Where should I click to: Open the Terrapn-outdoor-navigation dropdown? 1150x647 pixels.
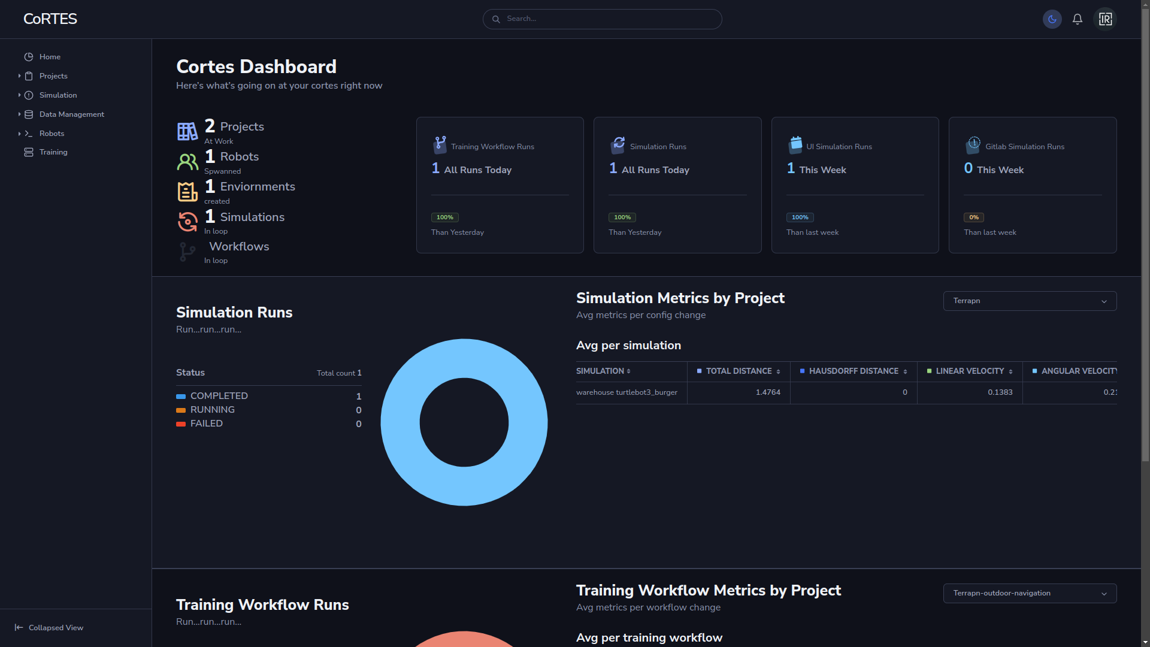[x=1030, y=593]
